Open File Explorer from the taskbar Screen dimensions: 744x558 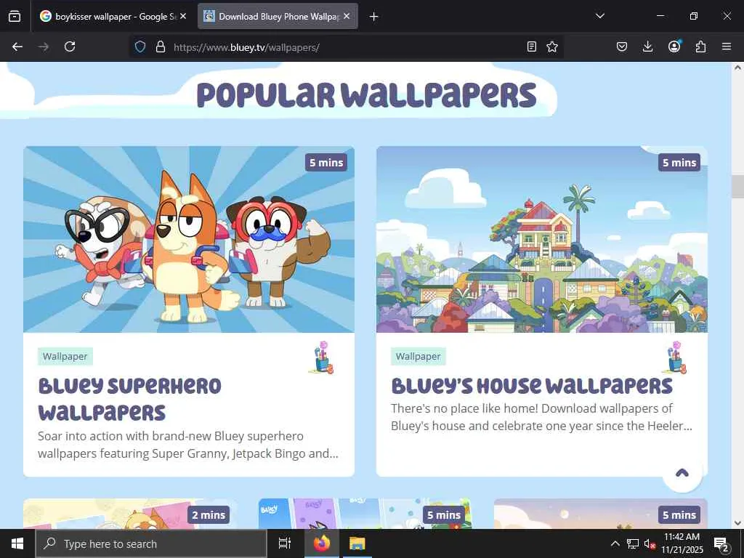coord(357,543)
